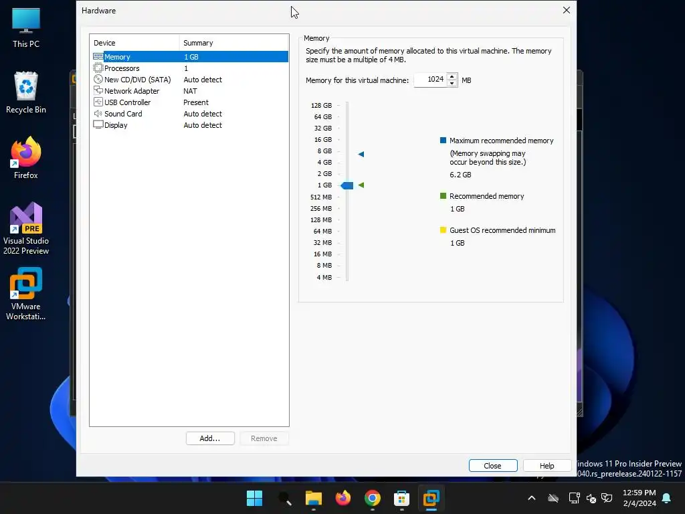
Task: Open the This PC desktop icon
Action: [x=26, y=27]
